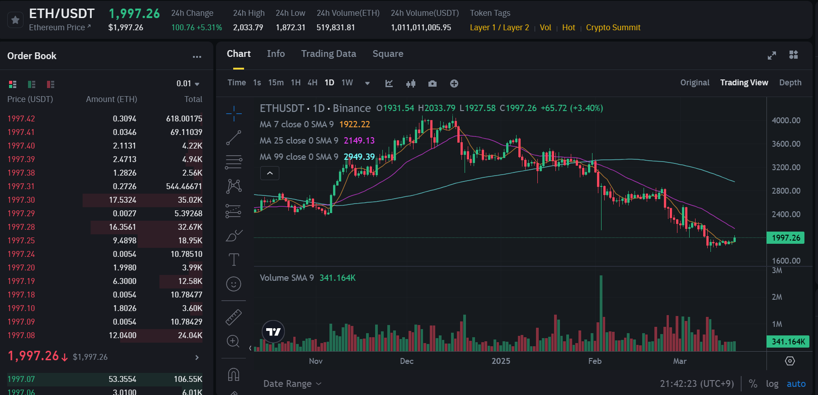Select the pattern drawing tool
Image resolution: width=818 pixels, height=395 pixels.
234,186
